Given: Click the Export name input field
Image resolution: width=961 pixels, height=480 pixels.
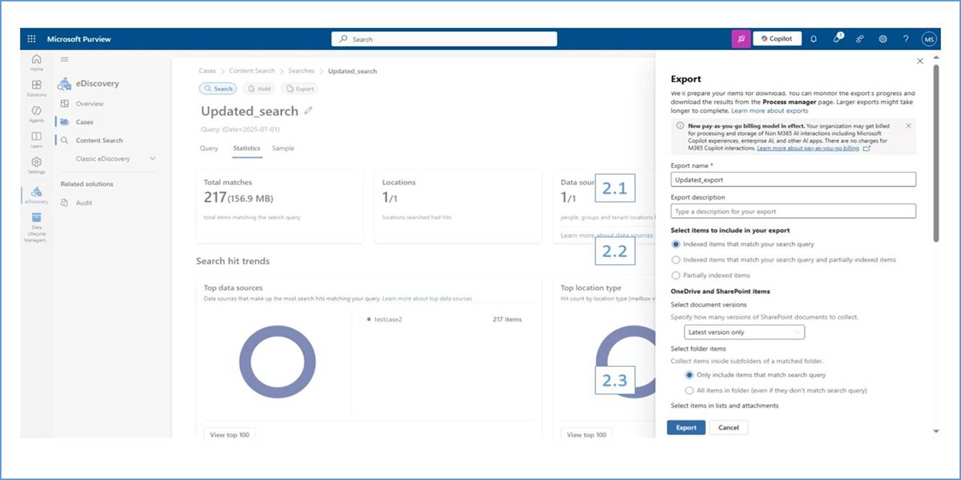Looking at the screenshot, I should pos(793,180).
